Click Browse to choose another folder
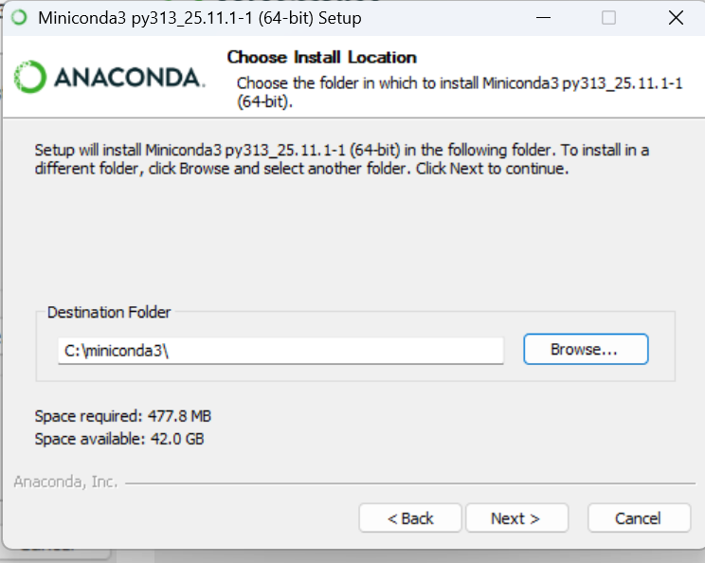The image size is (705, 563). 585,349
